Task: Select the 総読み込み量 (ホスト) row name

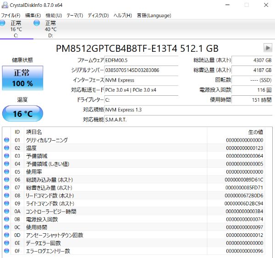Action: [x=49, y=180]
